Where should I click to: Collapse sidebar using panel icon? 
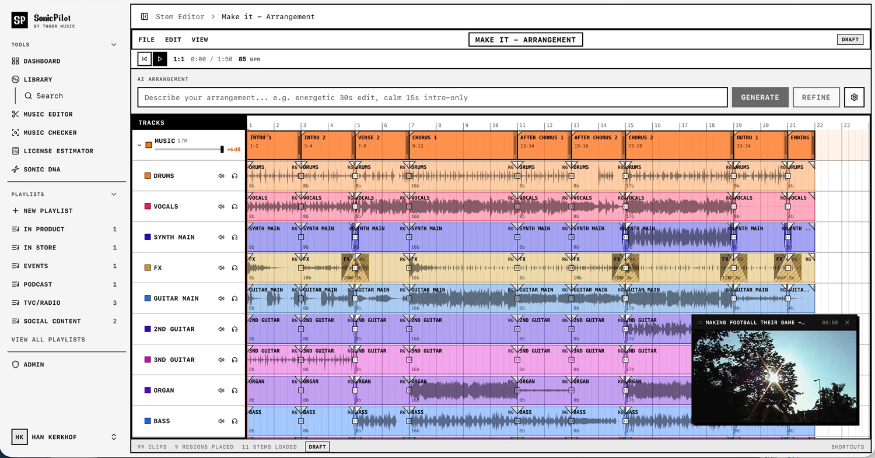tap(145, 17)
